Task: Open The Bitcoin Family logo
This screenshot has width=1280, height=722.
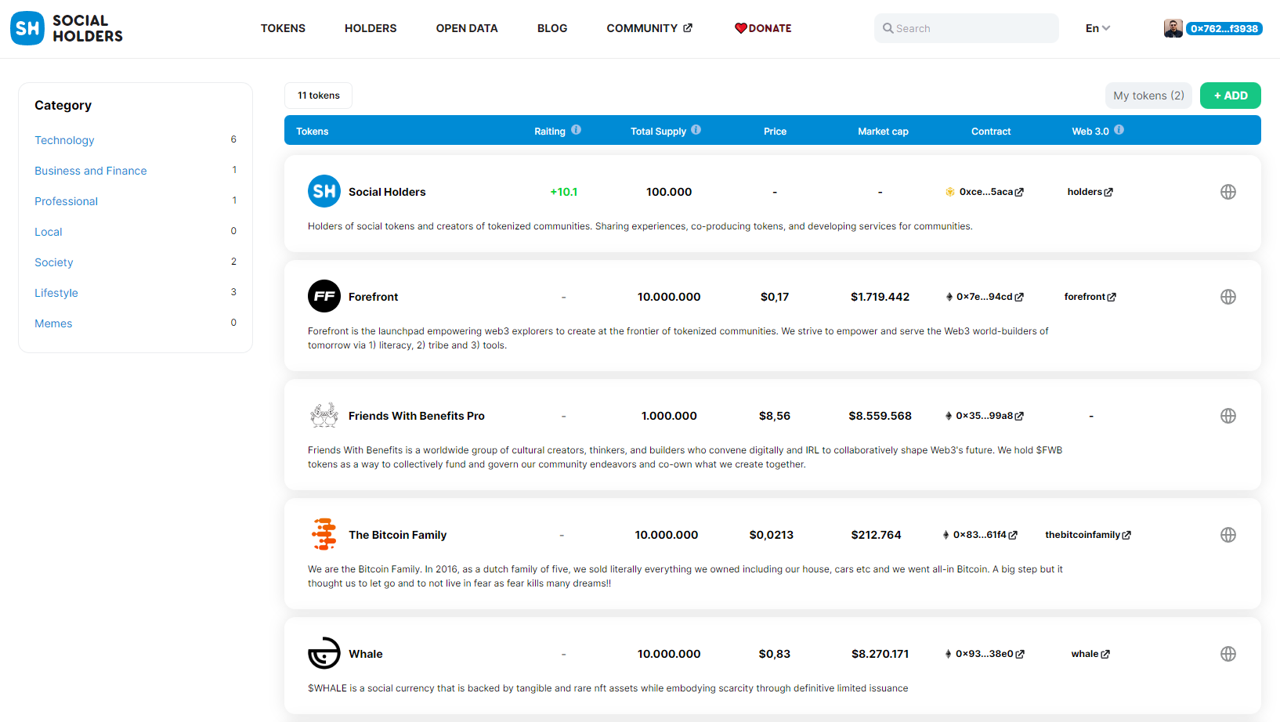Action: tap(324, 534)
